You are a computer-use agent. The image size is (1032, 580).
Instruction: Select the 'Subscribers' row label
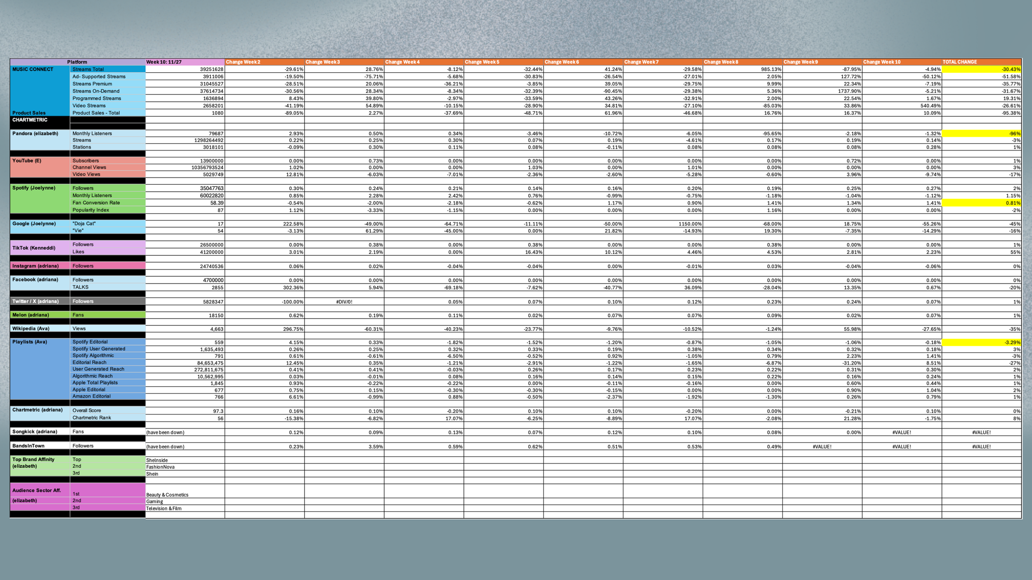108,161
